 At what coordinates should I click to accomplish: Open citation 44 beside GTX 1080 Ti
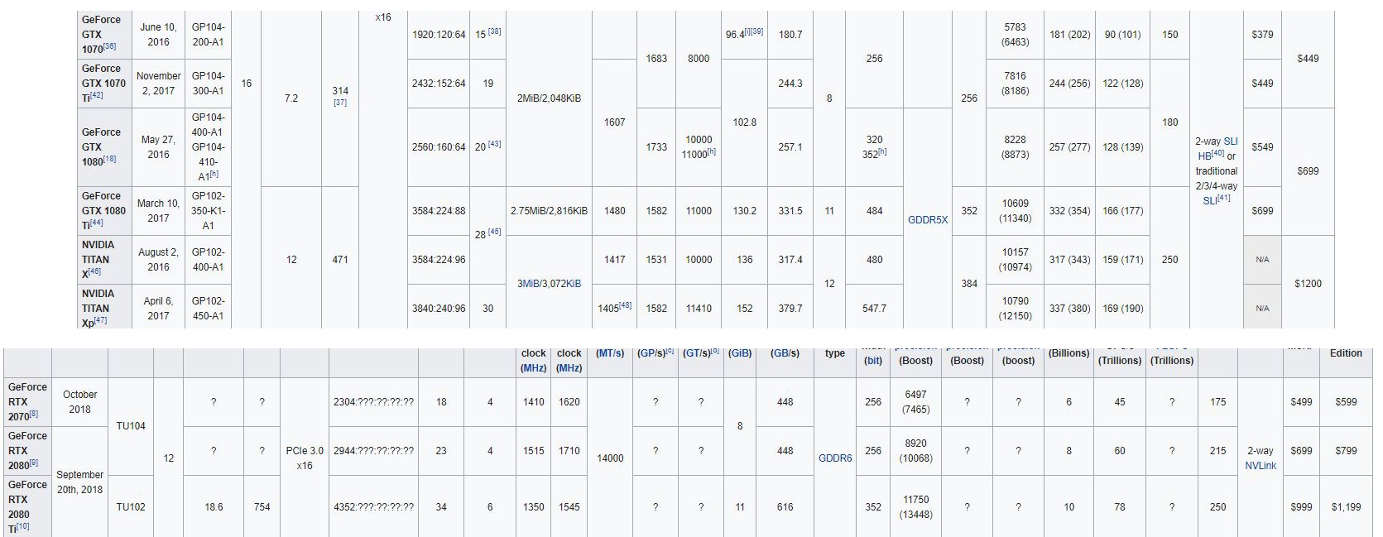point(97,223)
